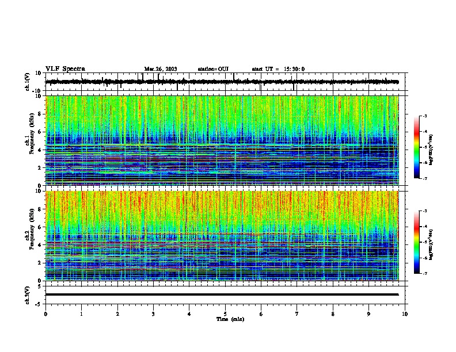The image size is (456, 352).
Task: Click the "-3" label on ch.1 color bar
Action: pyautogui.click(x=425, y=116)
